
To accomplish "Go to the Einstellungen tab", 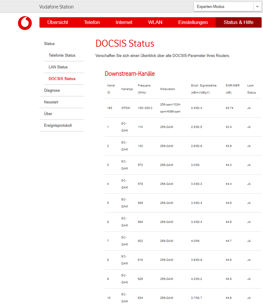I will (193, 22).
